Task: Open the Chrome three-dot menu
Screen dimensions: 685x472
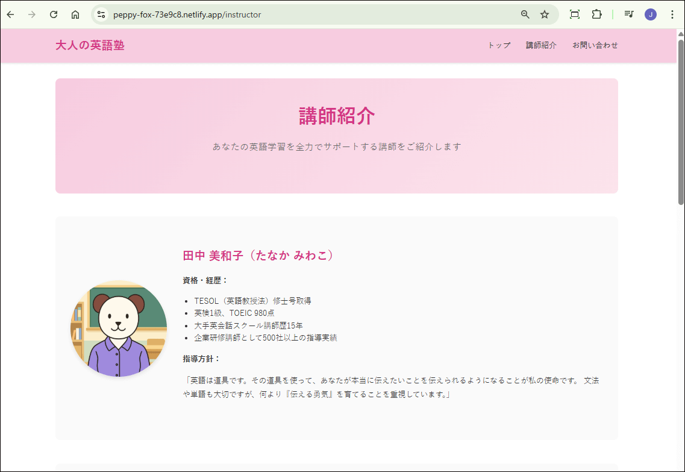Action: click(x=673, y=14)
